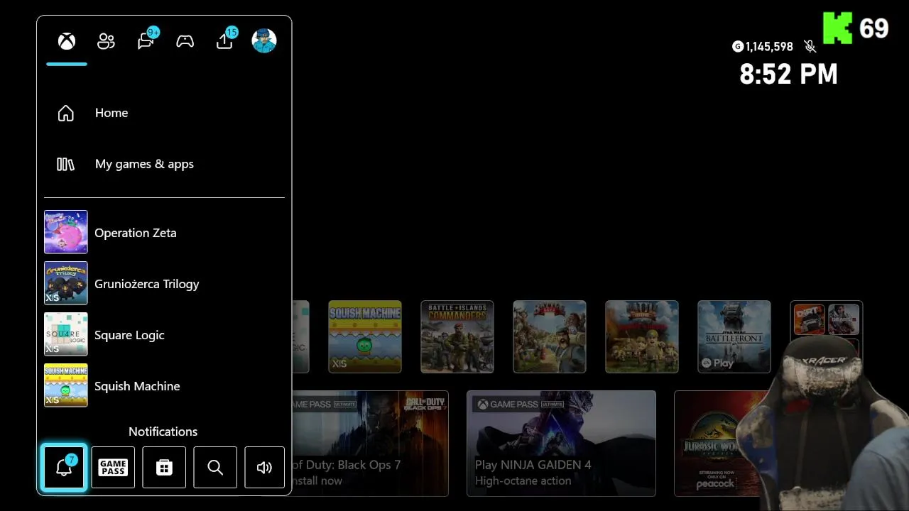The height and width of the screenshot is (511, 909).
Task: Open the profile avatar tab
Action: point(264,40)
